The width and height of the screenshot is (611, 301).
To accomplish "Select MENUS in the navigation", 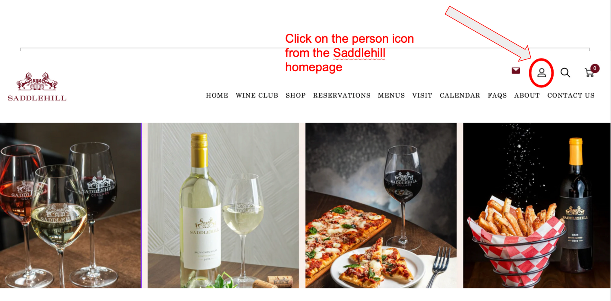I will [x=391, y=96].
